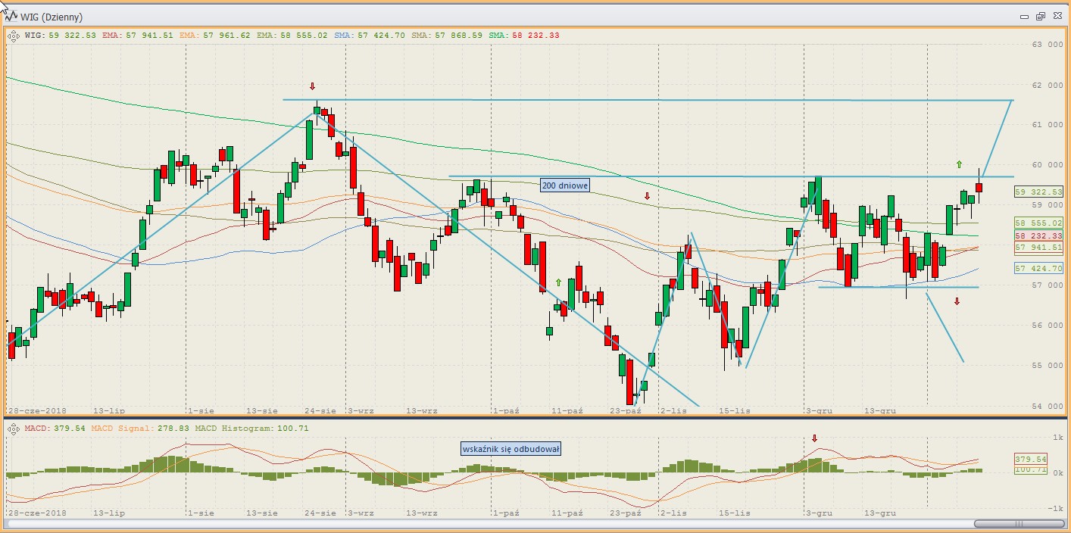1071x533 pixels.
Task: Select the "200 dniowe" text annotation
Action: (x=564, y=185)
